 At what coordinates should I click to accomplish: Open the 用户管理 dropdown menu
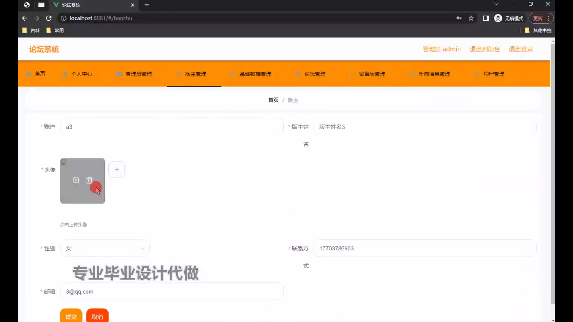pyautogui.click(x=494, y=74)
